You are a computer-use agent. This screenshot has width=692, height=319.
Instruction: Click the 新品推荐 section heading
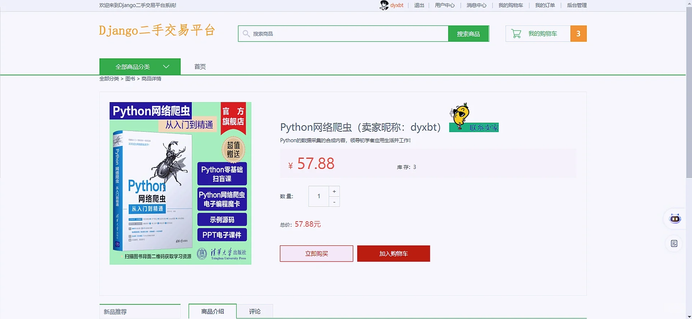(x=115, y=311)
